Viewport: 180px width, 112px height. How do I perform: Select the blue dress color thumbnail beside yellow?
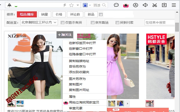(x=120, y=104)
